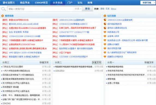Open listing AMD 速龙64 3200+939针
The height and width of the screenshot is (105, 156).
tap(25, 53)
